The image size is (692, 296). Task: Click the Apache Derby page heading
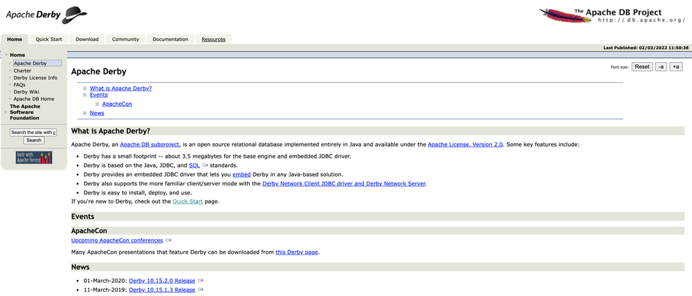coord(99,71)
